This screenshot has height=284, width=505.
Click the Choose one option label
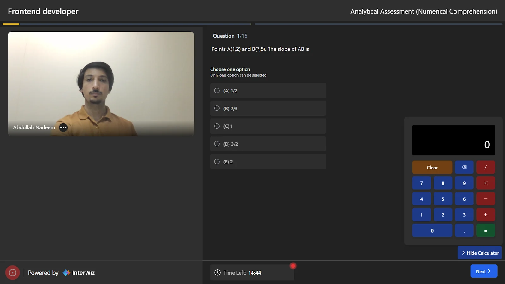coord(230,69)
